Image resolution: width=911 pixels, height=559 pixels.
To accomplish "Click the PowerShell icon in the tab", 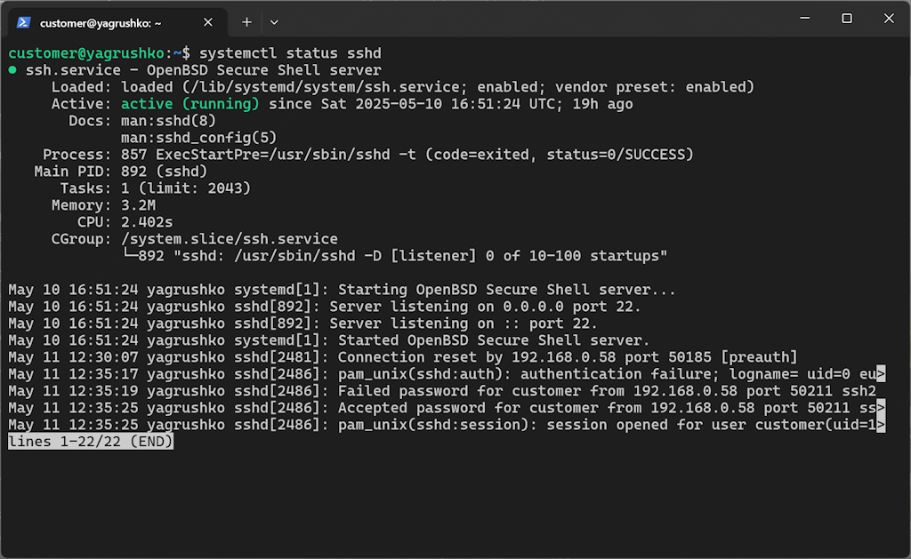I will (23, 22).
